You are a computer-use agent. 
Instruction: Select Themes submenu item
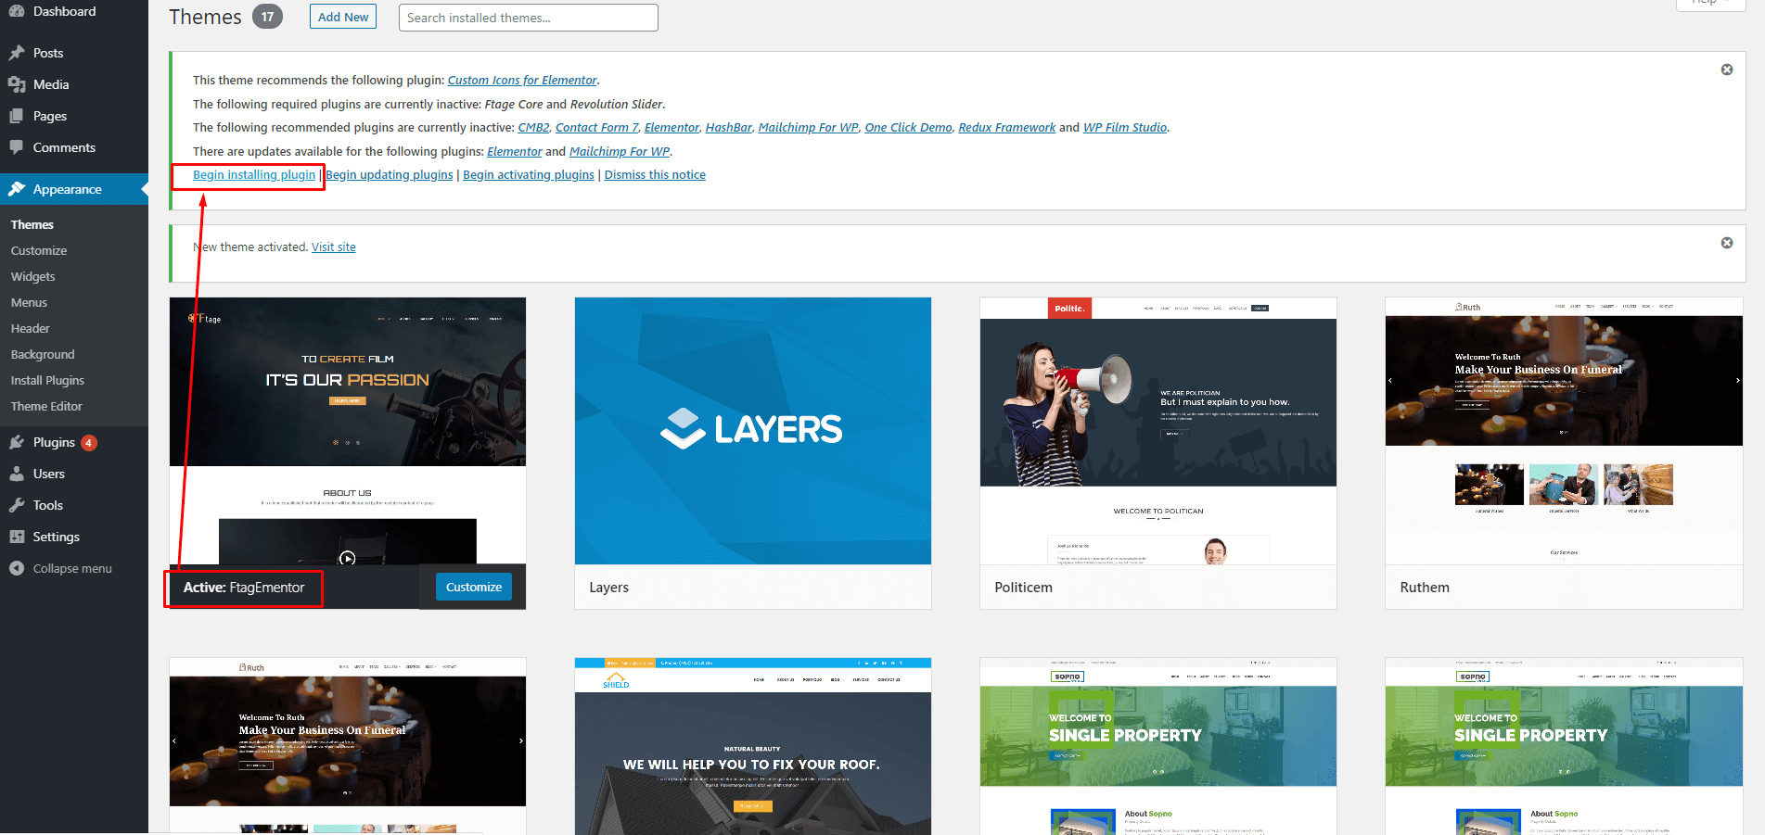[32, 224]
